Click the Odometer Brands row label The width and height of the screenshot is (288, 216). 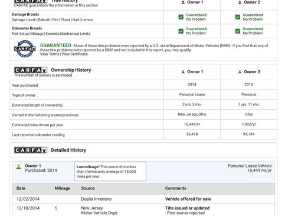click(x=27, y=28)
